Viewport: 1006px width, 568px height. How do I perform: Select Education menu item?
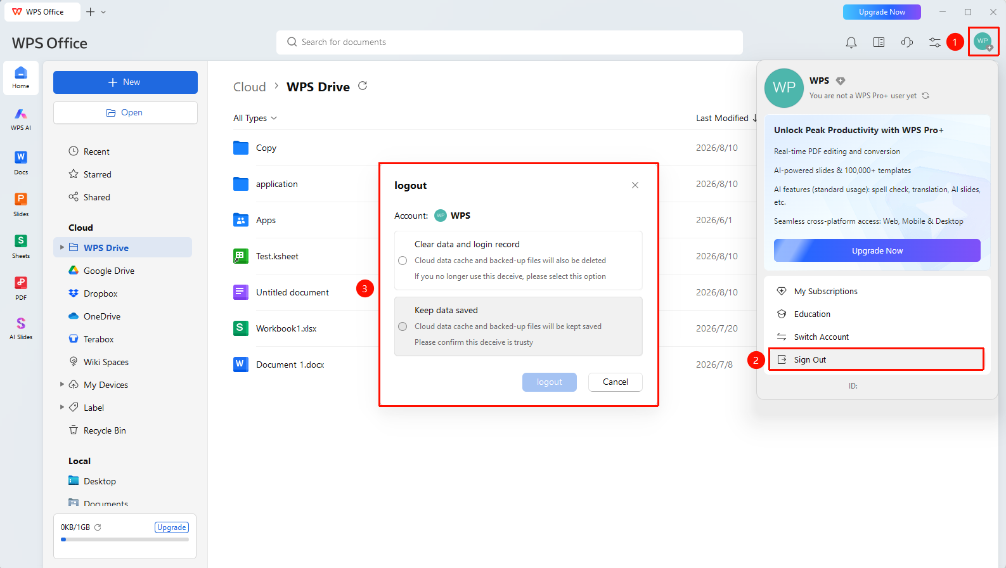(x=877, y=314)
